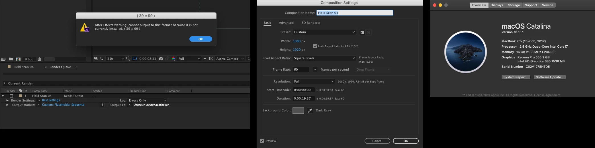Click Unknown output destination text
The image size is (595, 148).
(x=151, y=105)
